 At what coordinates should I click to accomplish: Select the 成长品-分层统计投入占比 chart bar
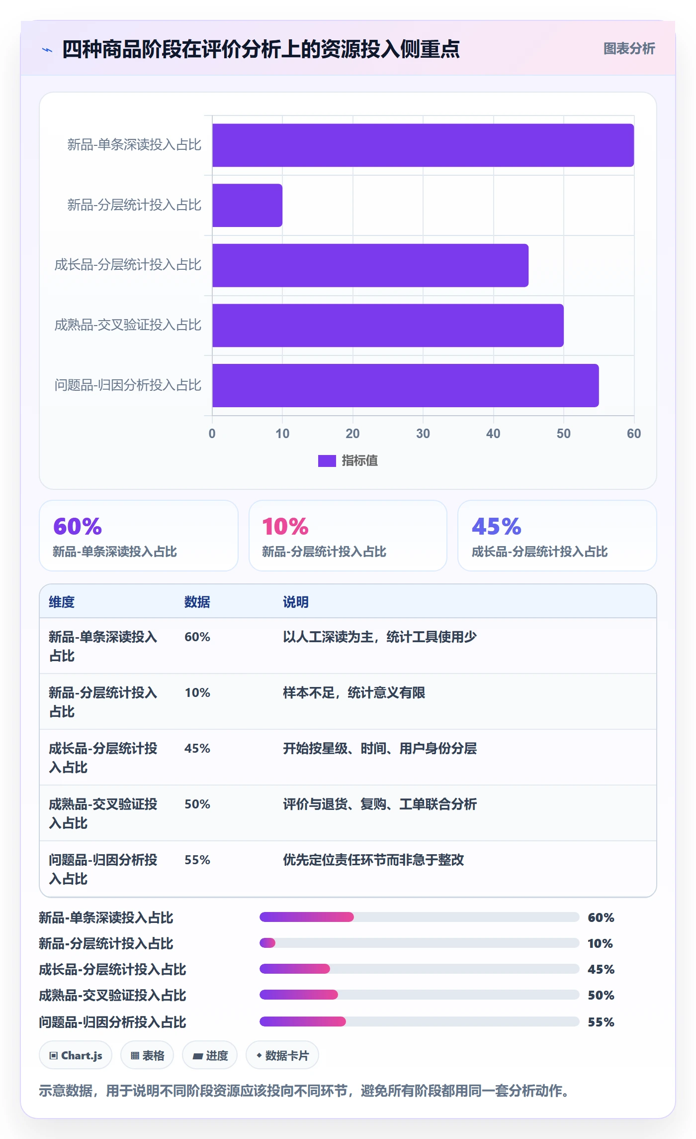pyautogui.click(x=370, y=265)
